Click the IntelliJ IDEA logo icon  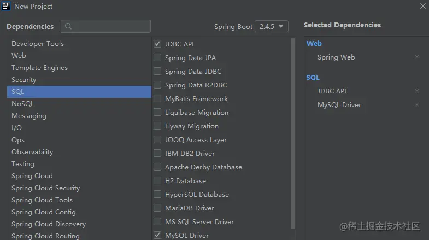click(7, 7)
